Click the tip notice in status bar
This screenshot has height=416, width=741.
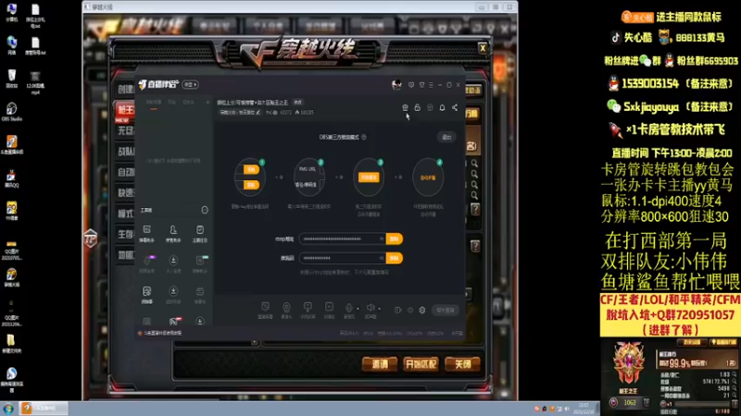click(x=159, y=333)
